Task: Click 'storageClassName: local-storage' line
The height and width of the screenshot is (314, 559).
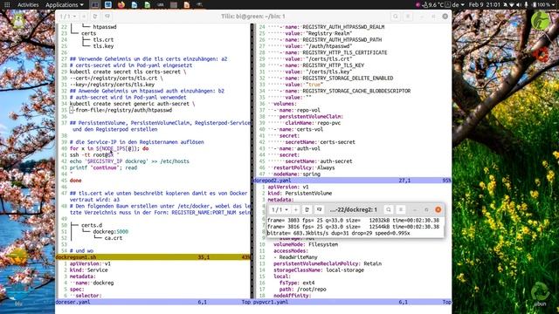Action: tap(319, 270)
